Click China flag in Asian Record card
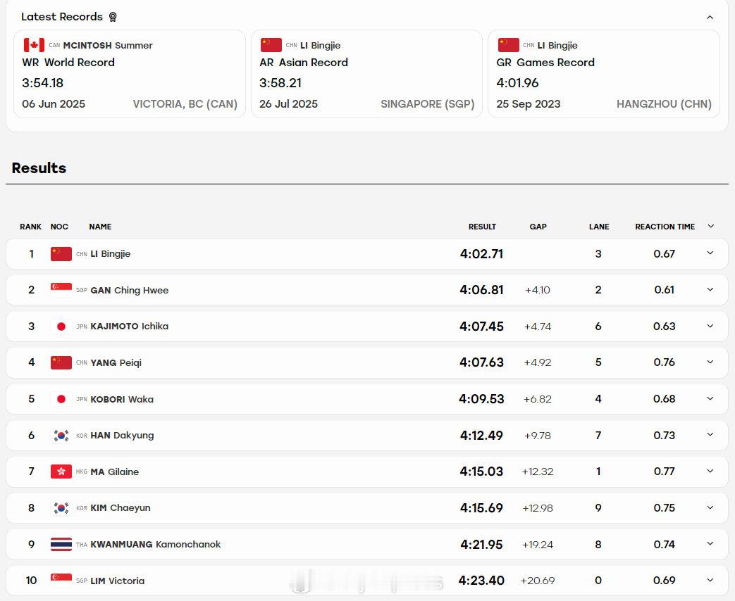This screenshot has height=601, width=735. 271,45
